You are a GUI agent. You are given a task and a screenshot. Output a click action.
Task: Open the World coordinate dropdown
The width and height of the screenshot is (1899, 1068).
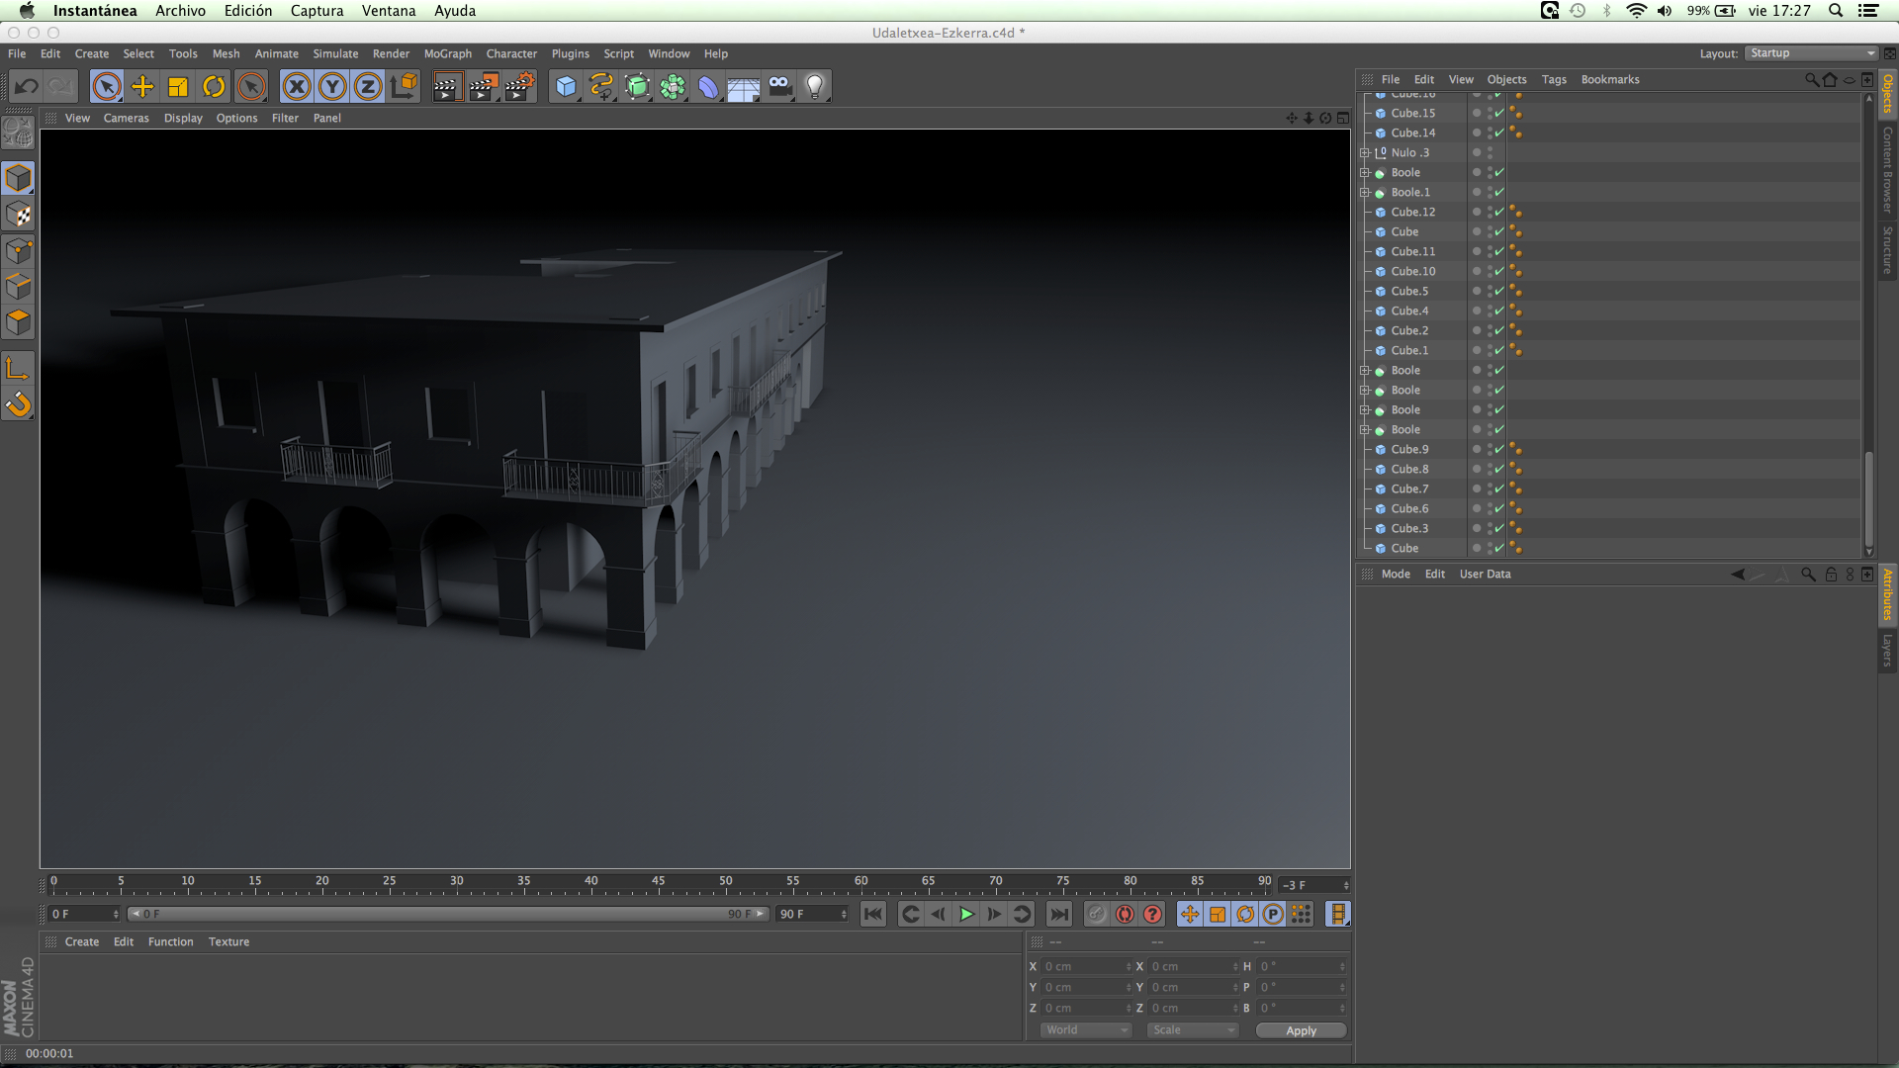click(1085, 1030)
